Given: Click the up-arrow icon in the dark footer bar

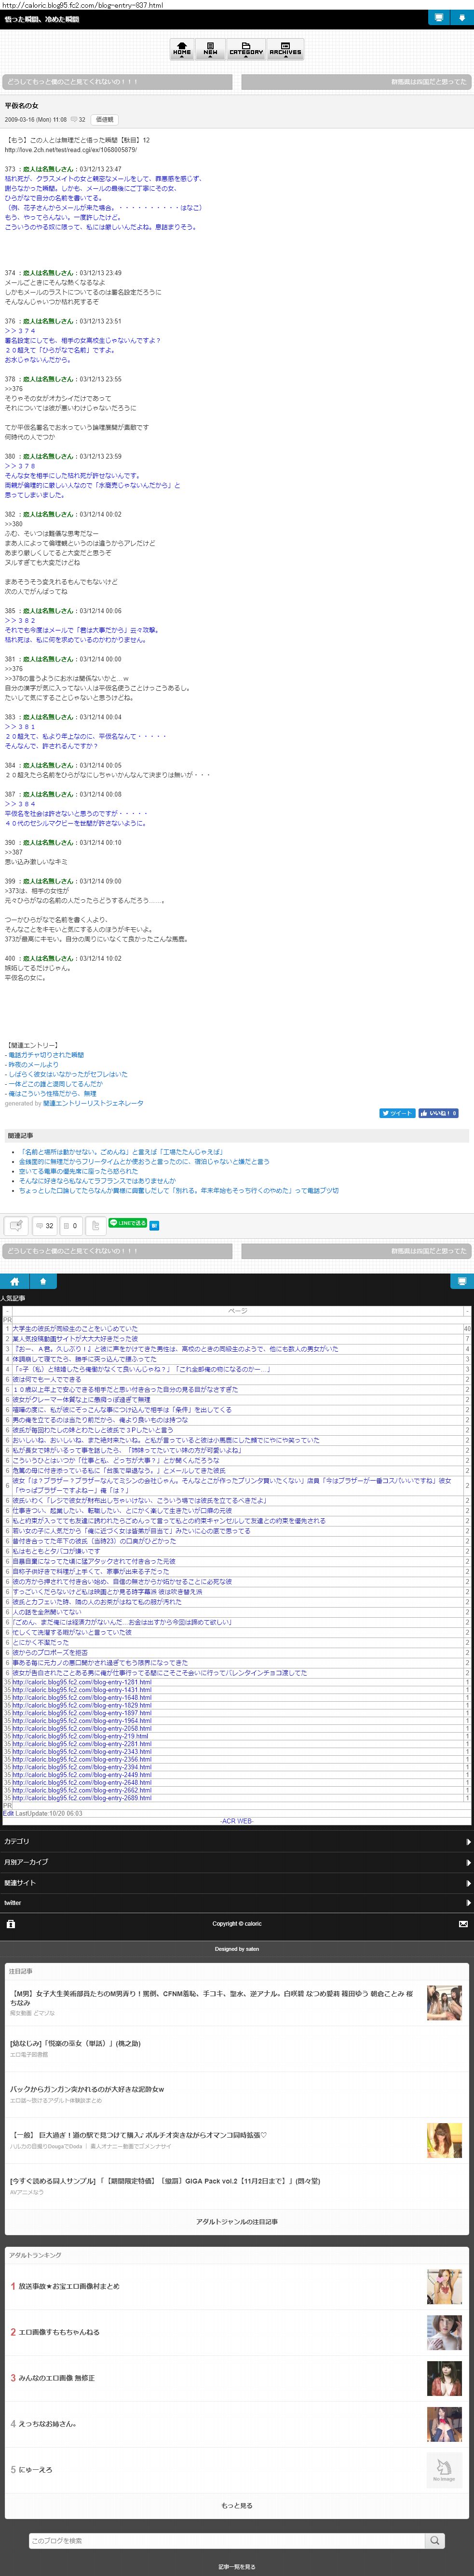Looking at the screenshot, I should coord(43,1281).
